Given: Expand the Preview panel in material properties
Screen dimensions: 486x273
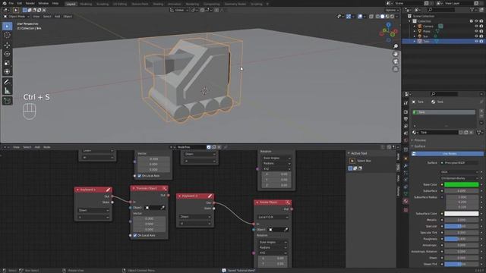Looking at the screenshot, I should tap(420, 140).
